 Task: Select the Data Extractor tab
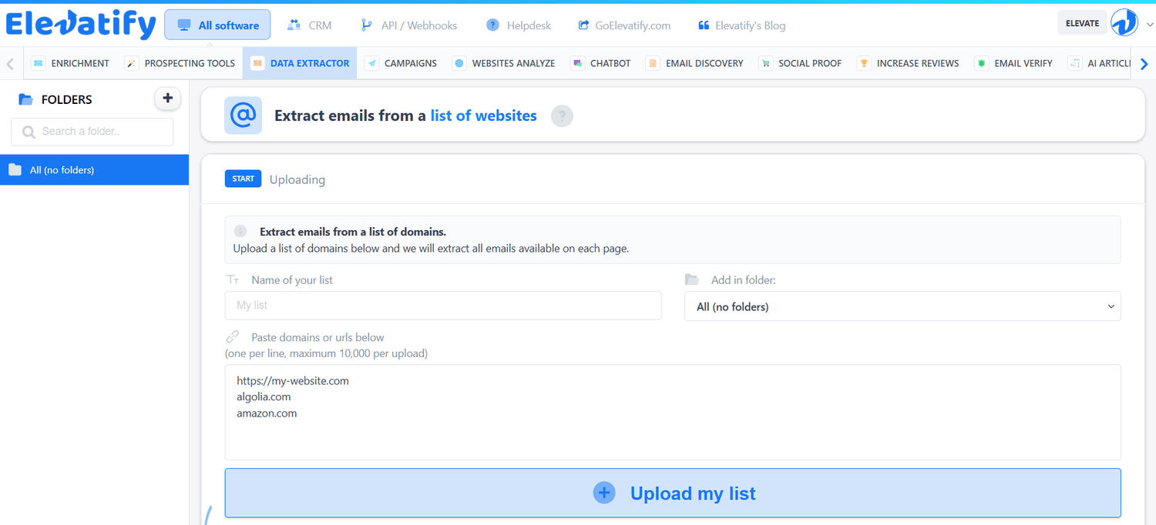pyautogui.click(x=300, y=63)
